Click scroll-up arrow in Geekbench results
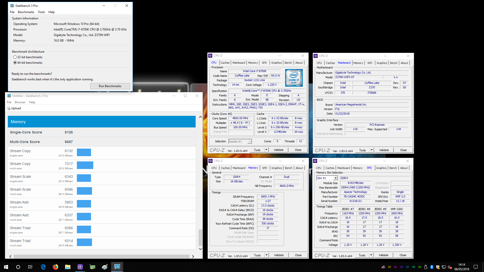The image size is (484, 272). click(x=200, y=117)
